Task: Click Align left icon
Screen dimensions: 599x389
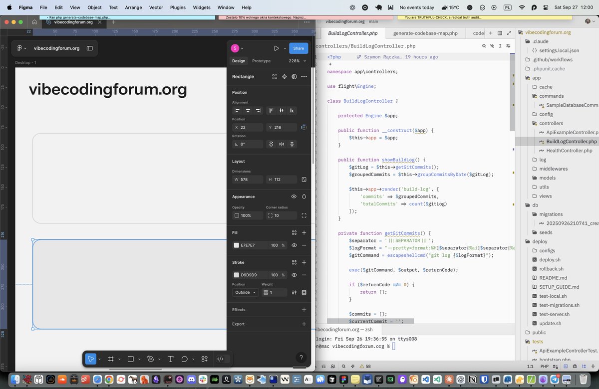Action: click(238, 110)
